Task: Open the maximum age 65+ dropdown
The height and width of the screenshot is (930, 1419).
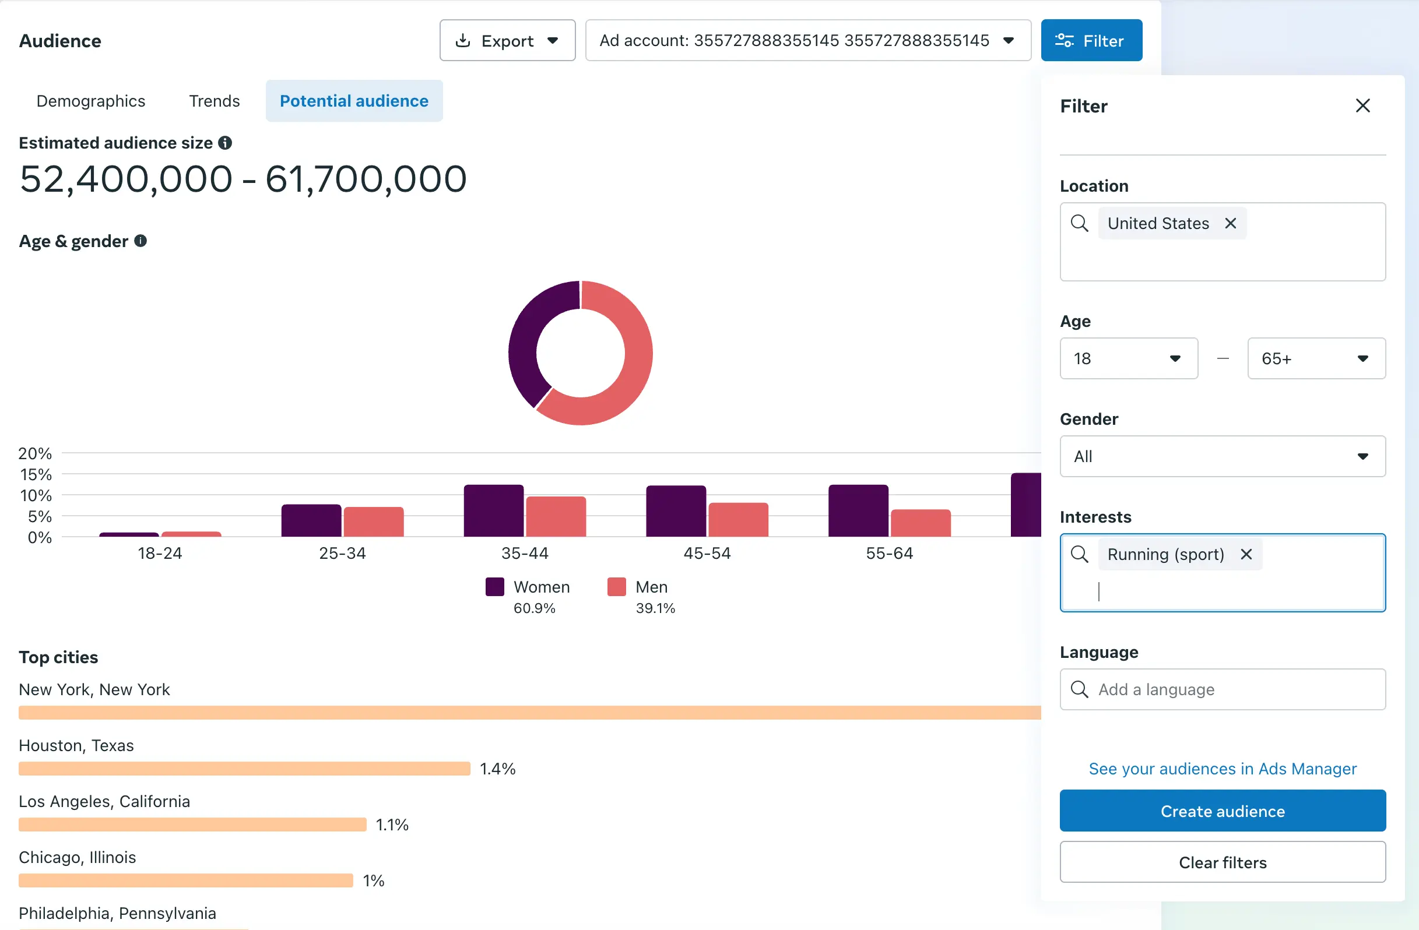Action: tap(1316, 358)
